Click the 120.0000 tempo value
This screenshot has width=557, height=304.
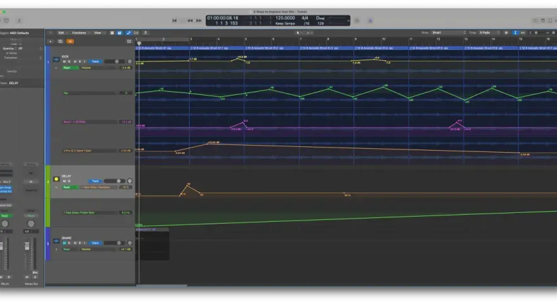tap(285, 18)
